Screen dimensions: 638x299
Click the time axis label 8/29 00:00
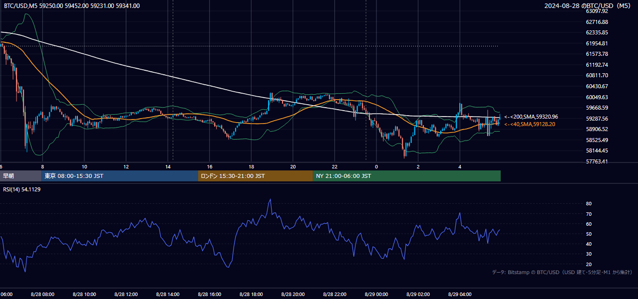(x=376, y=295)
